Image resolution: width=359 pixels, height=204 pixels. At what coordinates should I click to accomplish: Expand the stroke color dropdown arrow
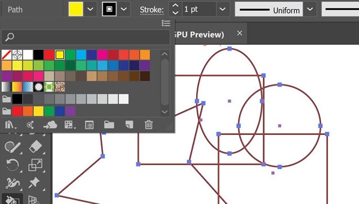tap(124, 9)
